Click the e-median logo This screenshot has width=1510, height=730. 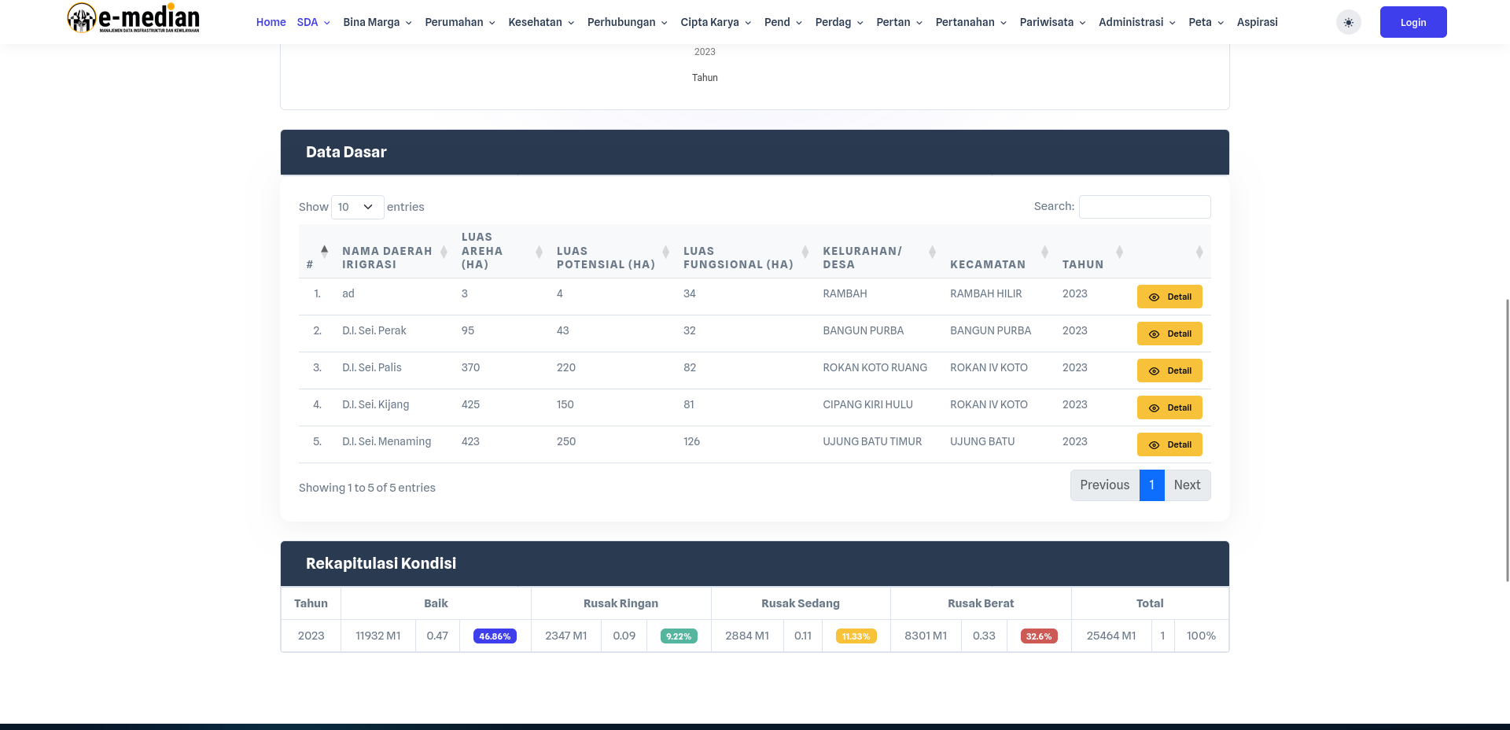pos(133,18)
